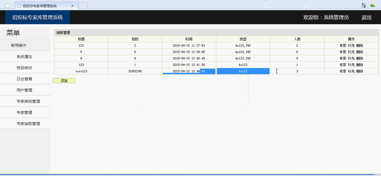Open a new blank browser tab

click(83, 6)
